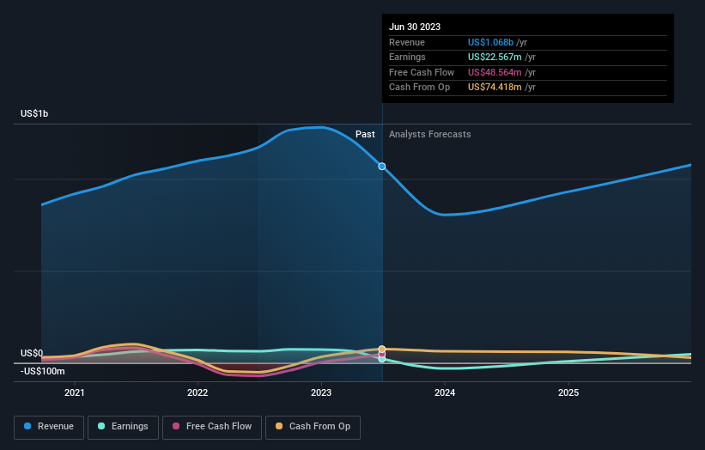Click the -US$100m y-axis label

(x=43, y=371)
